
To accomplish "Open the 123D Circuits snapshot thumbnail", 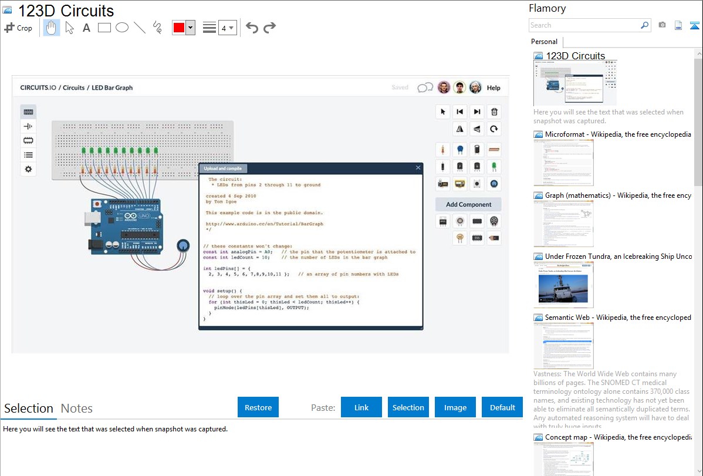I will pos(575,83).
